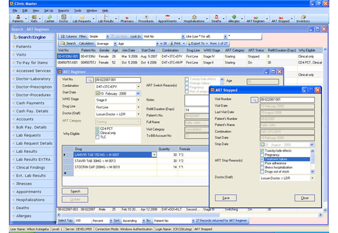Click the ART Stop Reasons list scrollbar
The width and height of the screenshot is (338, 233).
pos(312,161)
